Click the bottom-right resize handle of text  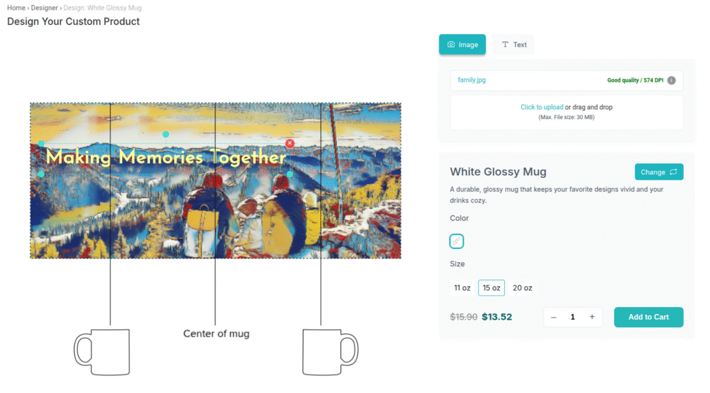(x=289, y=174)
